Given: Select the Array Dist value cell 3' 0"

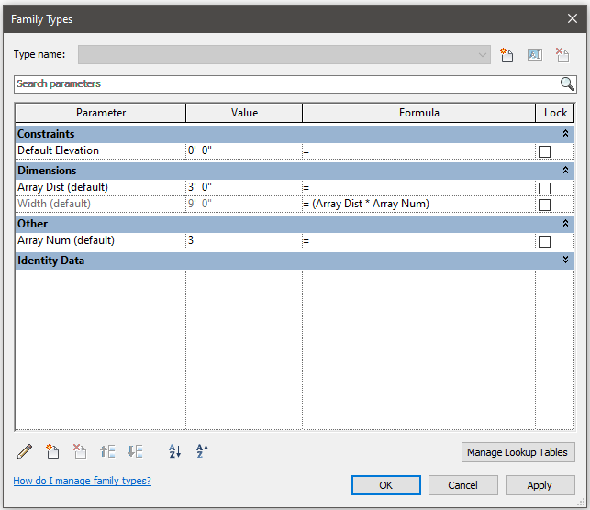Looking at the screenshot, I should click(244, 187).
